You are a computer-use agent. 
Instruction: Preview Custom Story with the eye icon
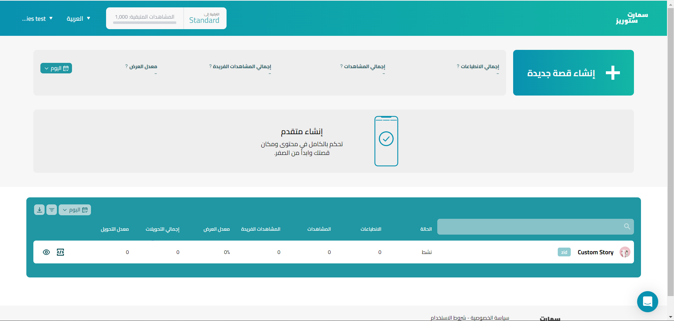click(46, 252)
